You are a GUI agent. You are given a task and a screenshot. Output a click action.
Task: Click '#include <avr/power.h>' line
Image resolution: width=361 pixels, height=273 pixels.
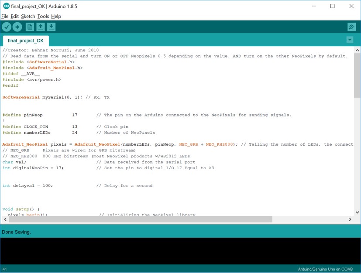(x=32, y=79)
